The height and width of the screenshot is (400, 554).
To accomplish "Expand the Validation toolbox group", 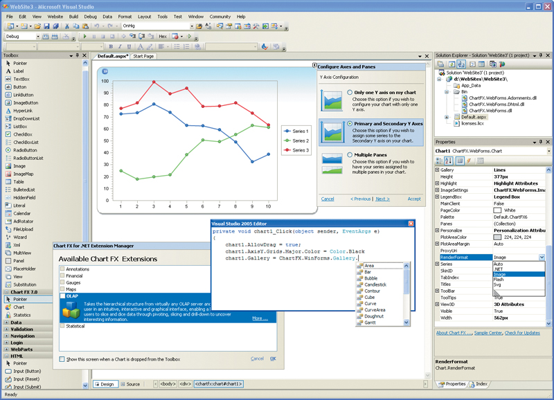I will (7, 329).
